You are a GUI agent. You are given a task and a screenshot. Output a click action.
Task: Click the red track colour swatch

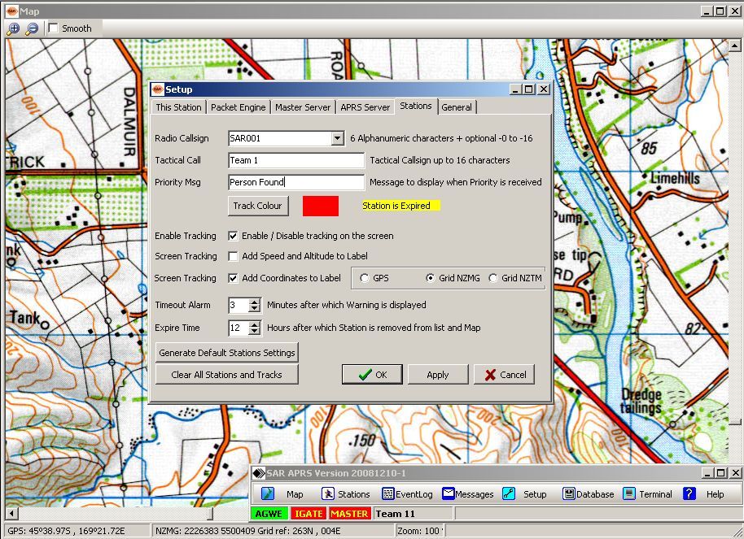coord(321,206)
